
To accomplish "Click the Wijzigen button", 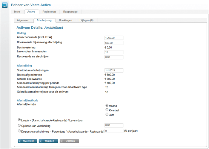I will coord(48,141).
